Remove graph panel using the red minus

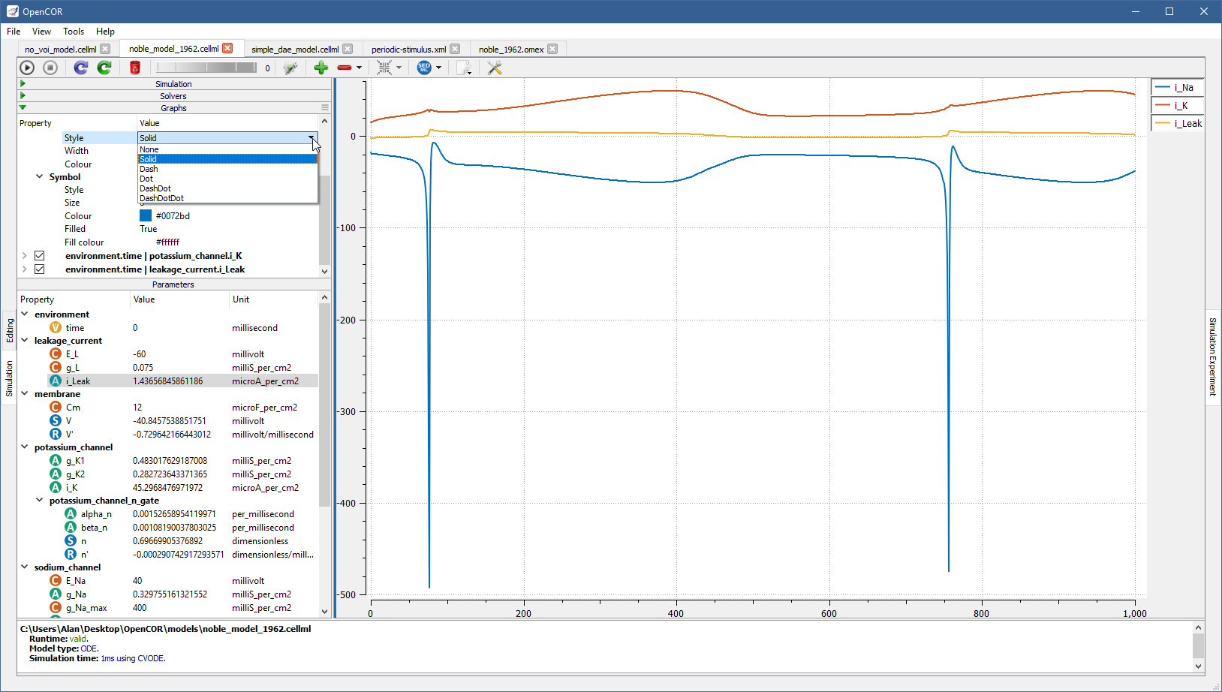click(x=345, y=68)
